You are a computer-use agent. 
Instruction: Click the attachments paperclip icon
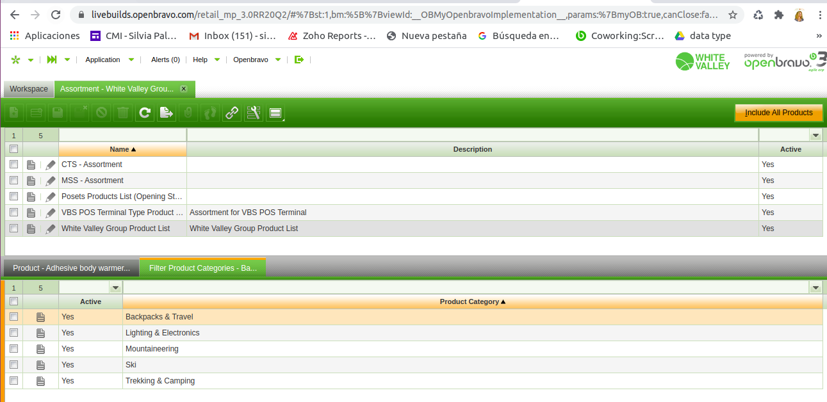[188, 113]
